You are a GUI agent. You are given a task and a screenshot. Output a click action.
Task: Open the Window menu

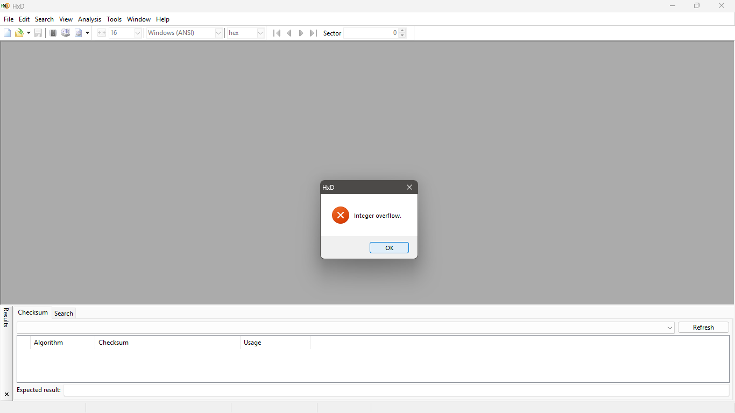click(x=139, y=19)
